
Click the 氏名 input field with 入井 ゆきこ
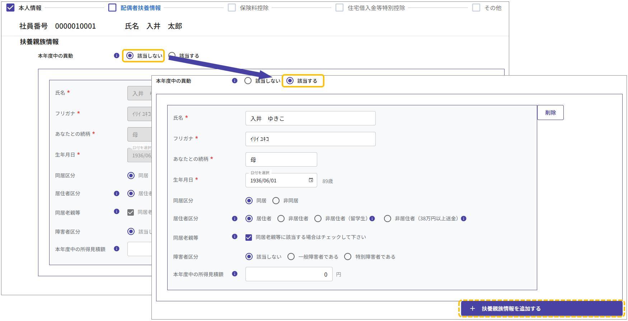coord(310,118)
